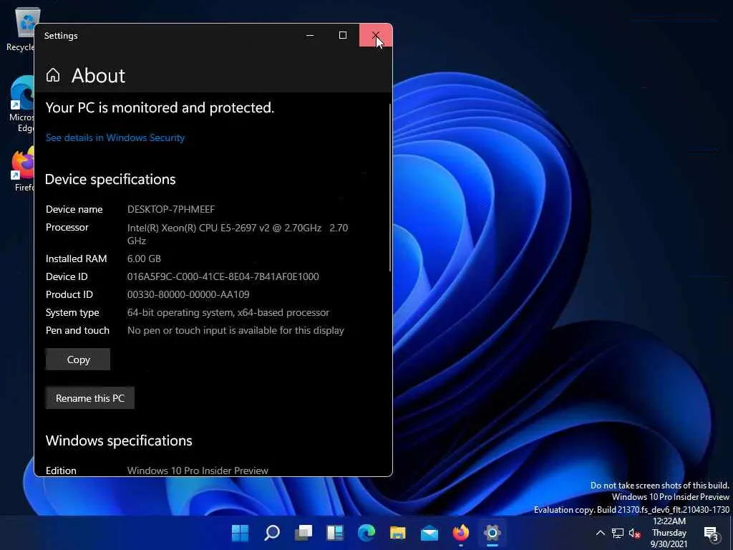Select the Settings gear taskbar icon
This screenshot has width=733, height=550.
pyautogui.click(x=492, y=532)
